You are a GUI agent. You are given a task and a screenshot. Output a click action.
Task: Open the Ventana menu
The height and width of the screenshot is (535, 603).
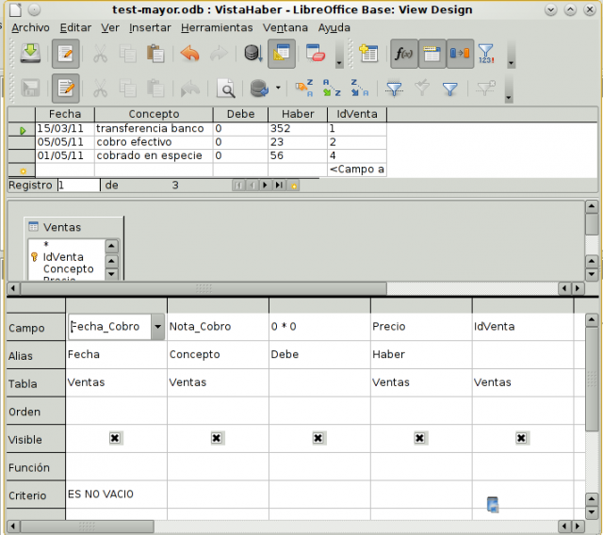tap(285, 27)
